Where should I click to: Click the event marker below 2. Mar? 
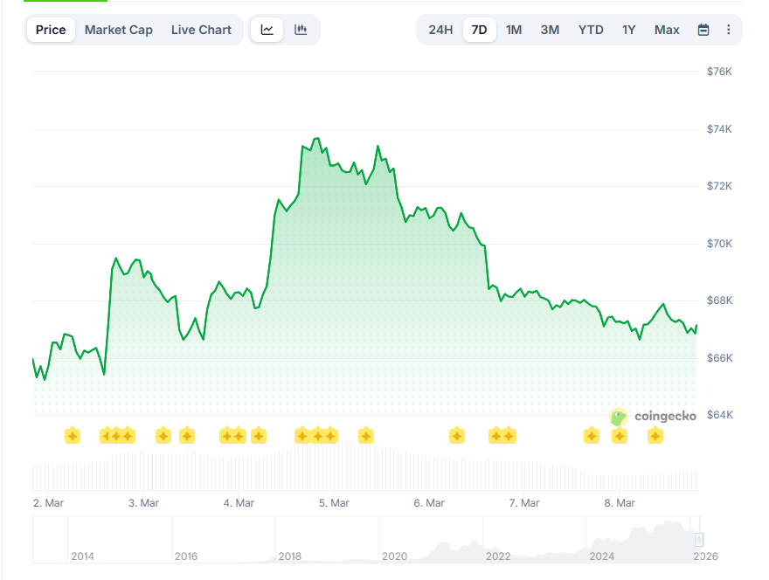pyautogui.click(x=72, y=435)
